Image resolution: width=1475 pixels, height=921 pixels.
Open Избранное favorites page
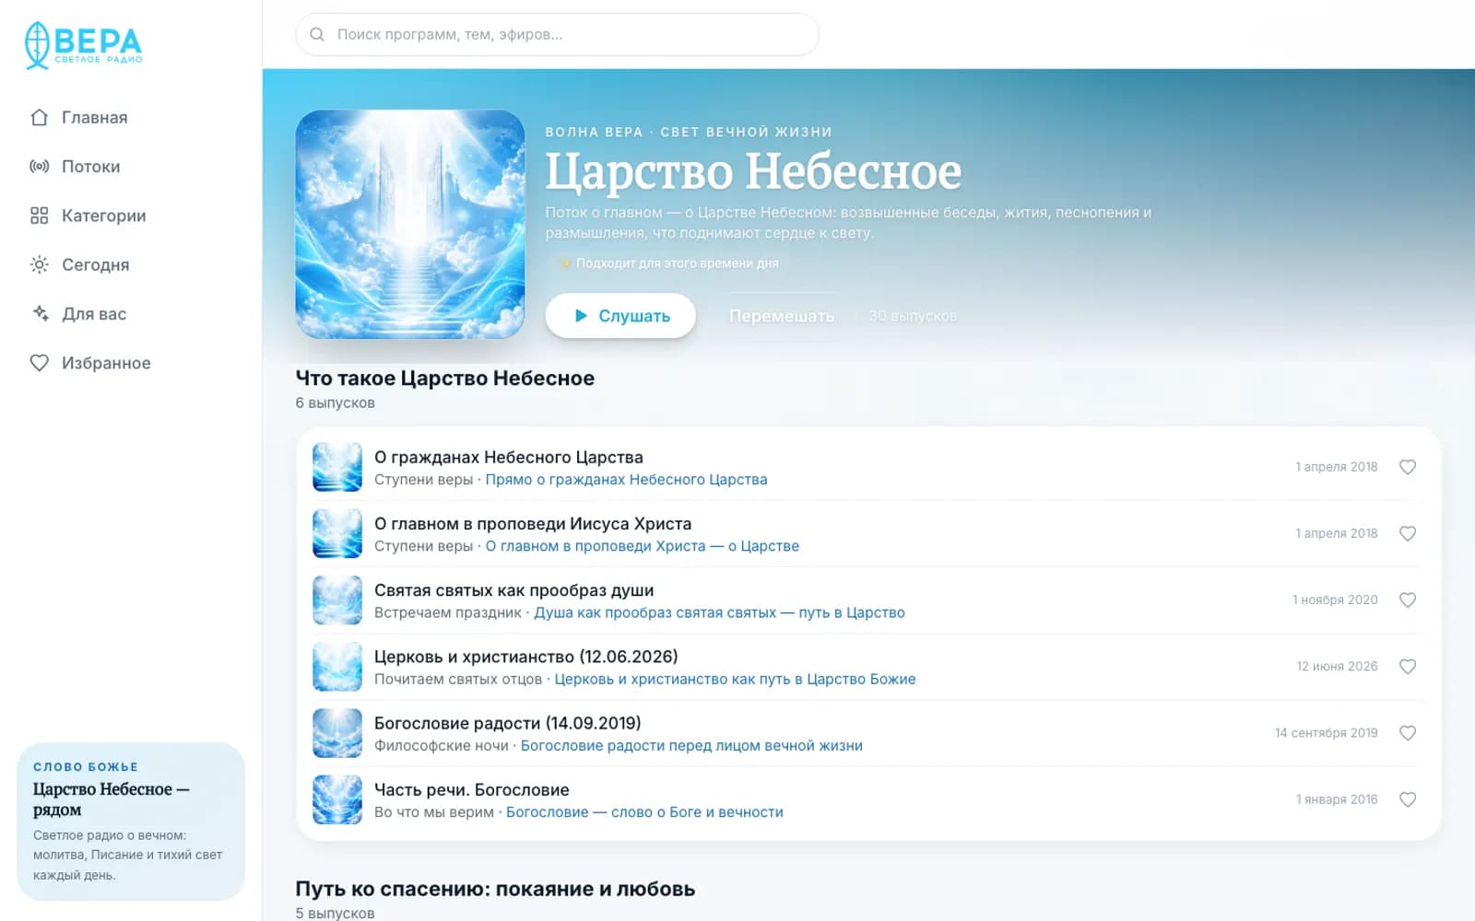point(89,363)
